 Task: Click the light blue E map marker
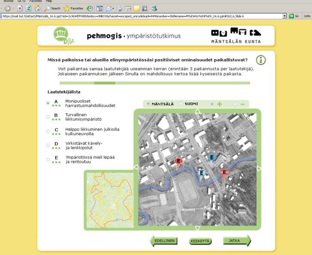point(201,174)
